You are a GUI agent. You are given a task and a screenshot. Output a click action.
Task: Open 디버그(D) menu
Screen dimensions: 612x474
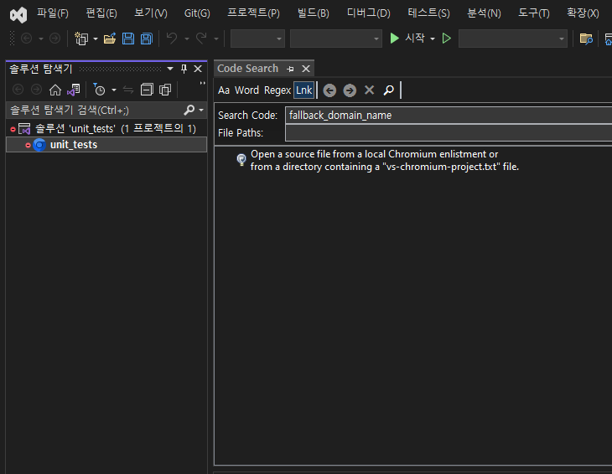pyautogui.click(x=368, y=13)
